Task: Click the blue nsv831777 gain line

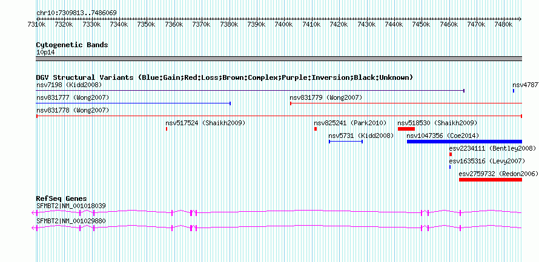Action: [133, 103]
